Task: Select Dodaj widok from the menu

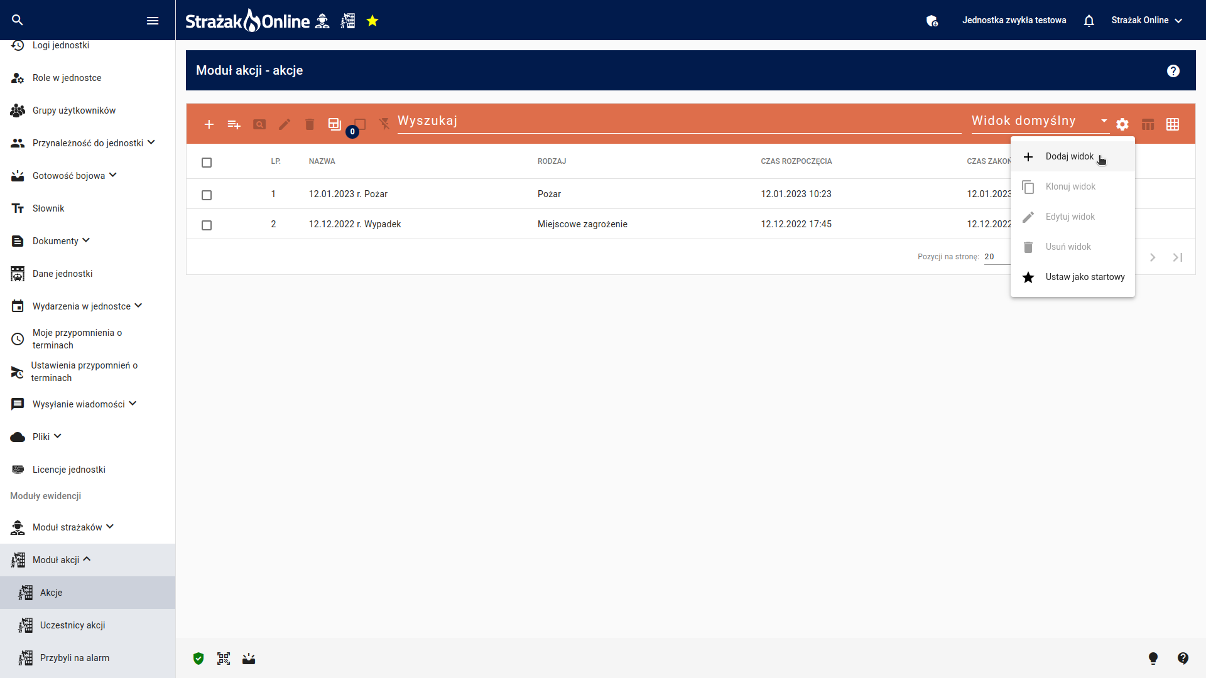Action: (1073, 156)
